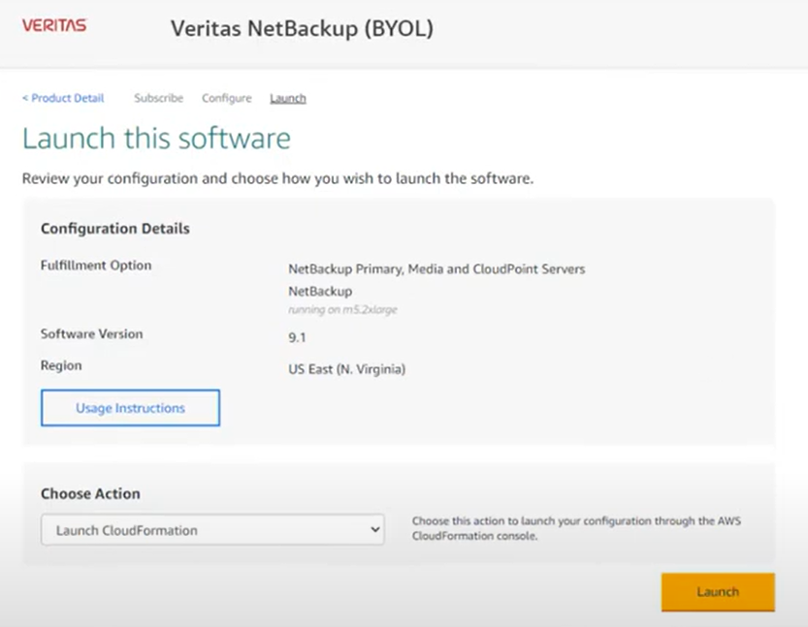The width and height of the screenshot is (808, 627).
Task: Click the 'Software Version' label
Action: click(x=92, y=334)
